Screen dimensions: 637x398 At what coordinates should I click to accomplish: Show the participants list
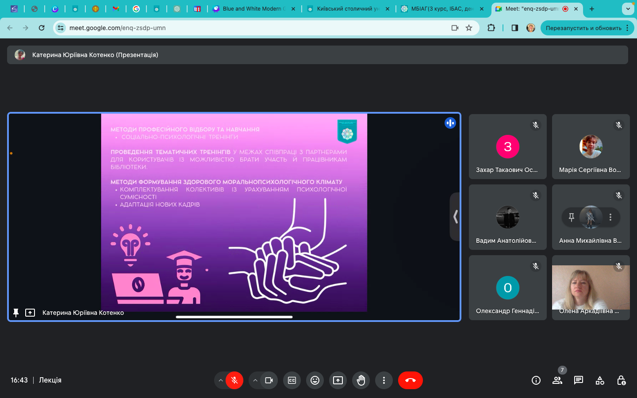(557, 380)
